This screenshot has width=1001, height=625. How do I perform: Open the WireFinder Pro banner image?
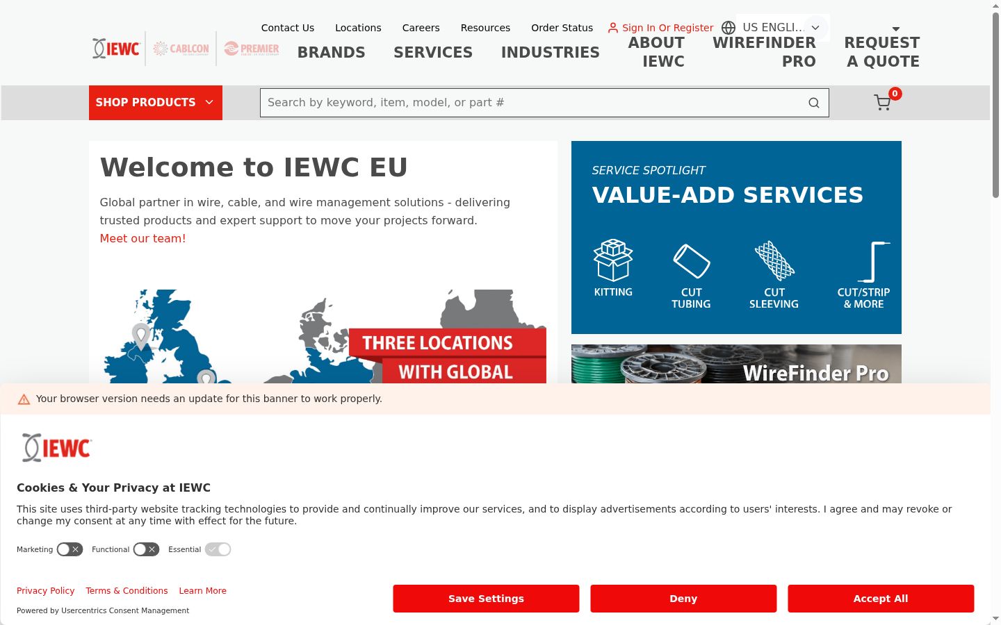click(x=736, y=364)
